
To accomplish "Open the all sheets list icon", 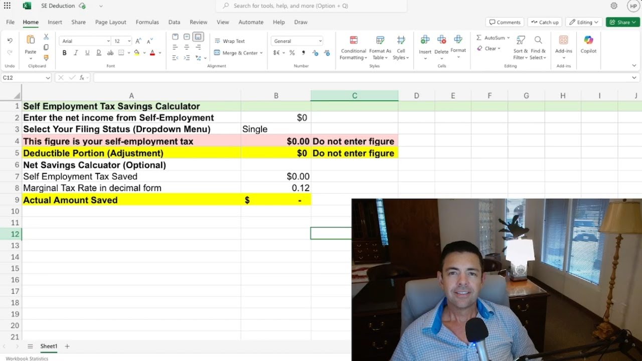I will pyautogui.click(x=30, y=346).
